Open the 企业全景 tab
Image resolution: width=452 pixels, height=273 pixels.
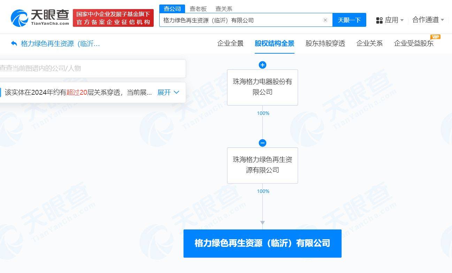[230, 44]
